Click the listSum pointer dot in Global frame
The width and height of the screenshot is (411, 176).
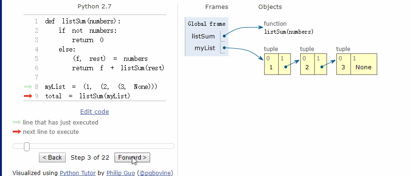224,36
